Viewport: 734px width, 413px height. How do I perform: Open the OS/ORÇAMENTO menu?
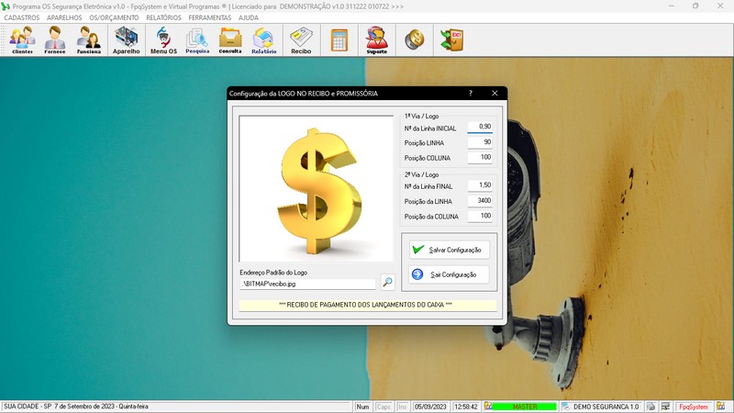point(114,17)
